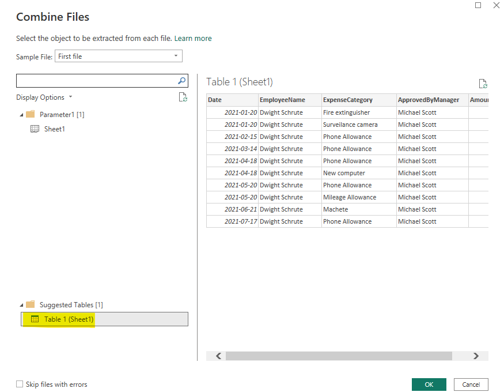
Task: Click the partially visible Amount column header
Action: (x=479, y=100)
